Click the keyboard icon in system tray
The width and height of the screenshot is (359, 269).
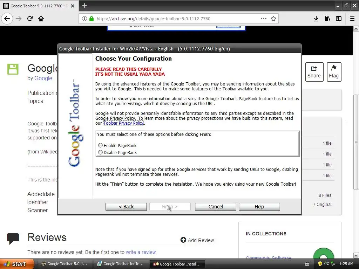(x=307, y=264)
